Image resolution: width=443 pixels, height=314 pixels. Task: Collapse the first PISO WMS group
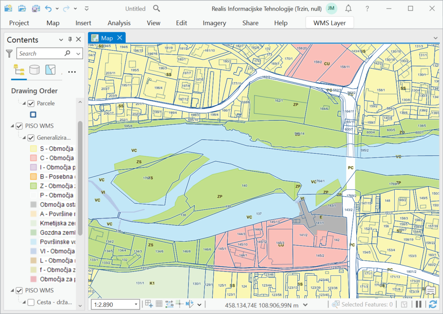coord(12,126)
